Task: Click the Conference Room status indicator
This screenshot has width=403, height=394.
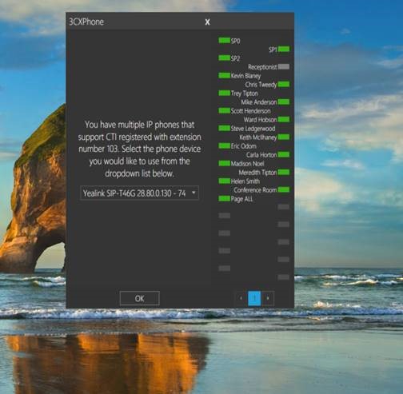Action: [x=284, y=190]
